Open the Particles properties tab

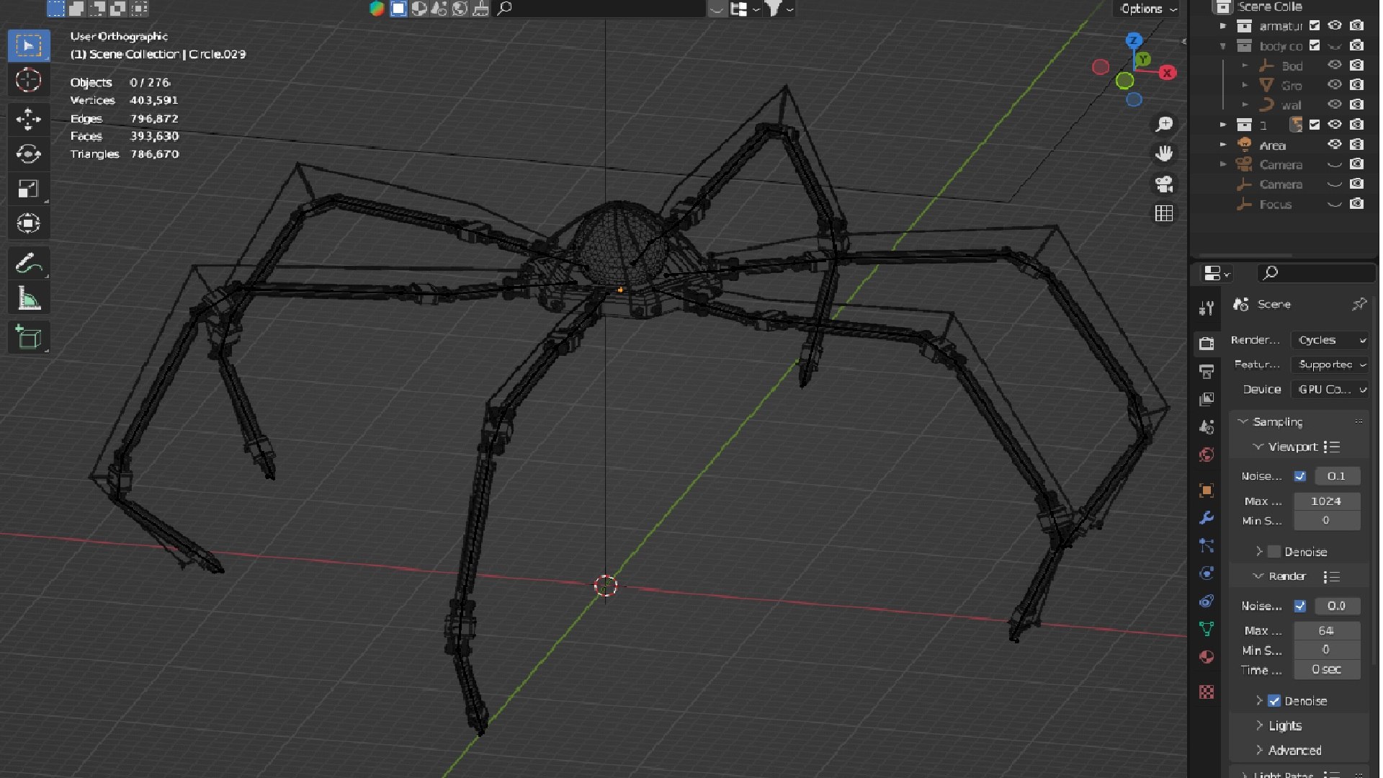pyautogui.click(x=1207, y=546)
